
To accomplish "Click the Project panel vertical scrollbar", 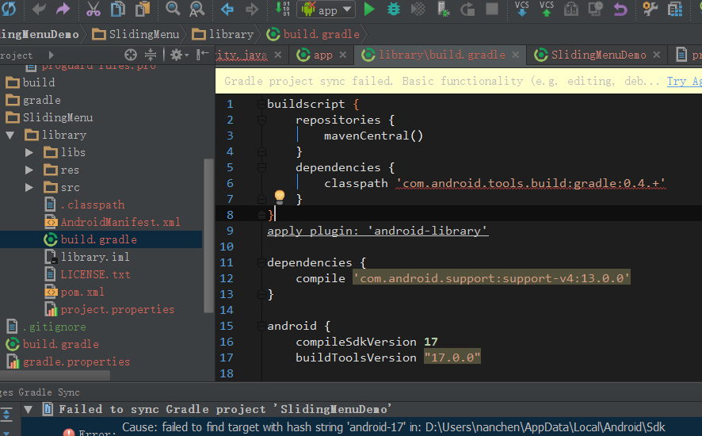I will click(208, 235).
